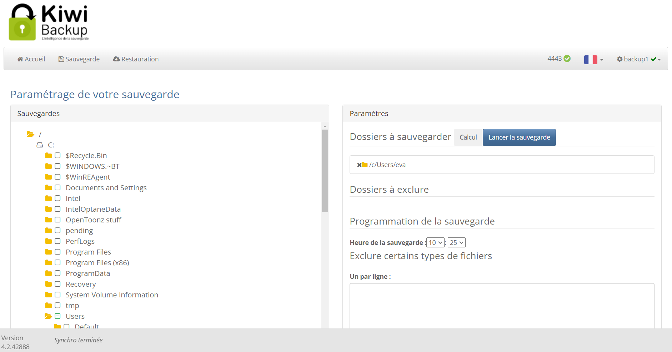Check the $WINDOWS.~BT checkbox

[x=57, y=166]
